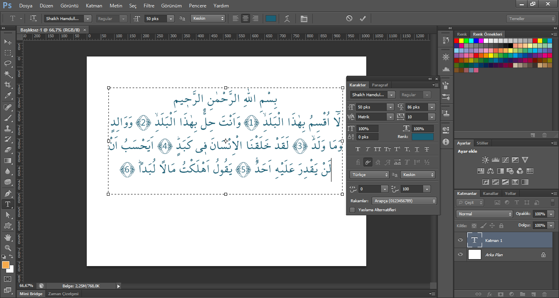
Task: Select the Crop tool
Action: click(8, 85)
